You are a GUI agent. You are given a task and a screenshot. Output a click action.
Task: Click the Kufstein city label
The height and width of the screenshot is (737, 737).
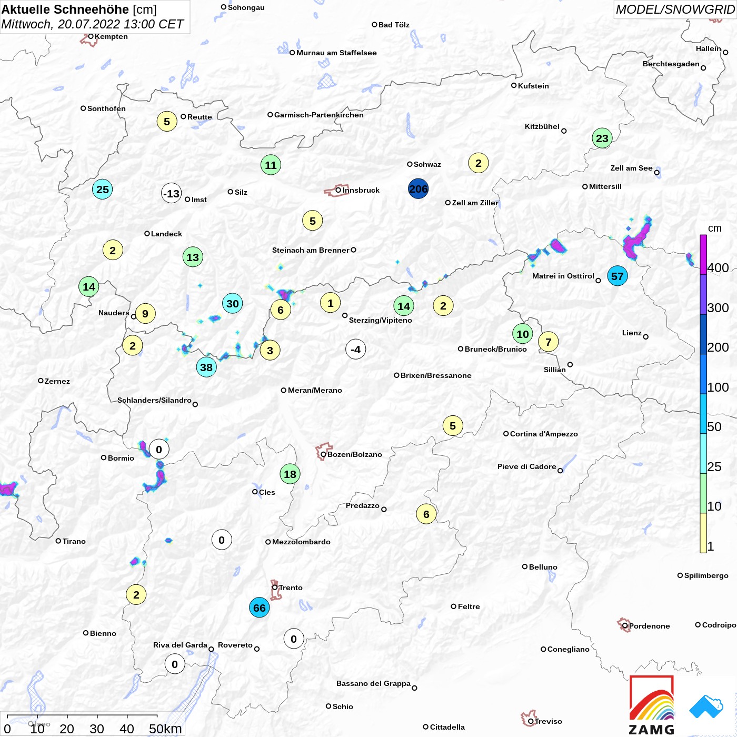533,86
